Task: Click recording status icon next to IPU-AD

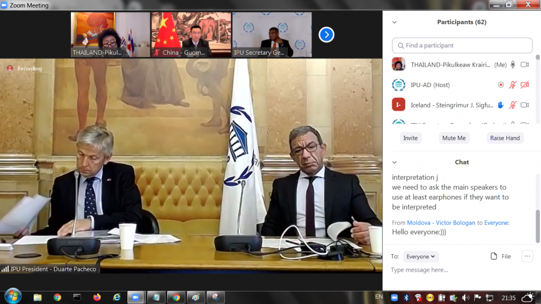Action: click(x=501, y=85)
